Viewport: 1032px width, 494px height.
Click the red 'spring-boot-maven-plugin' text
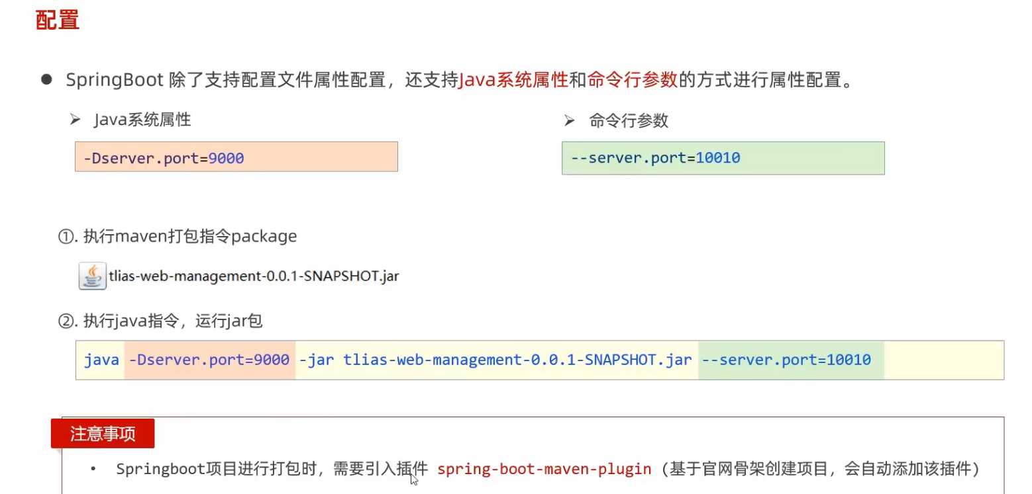click(544, 470)
